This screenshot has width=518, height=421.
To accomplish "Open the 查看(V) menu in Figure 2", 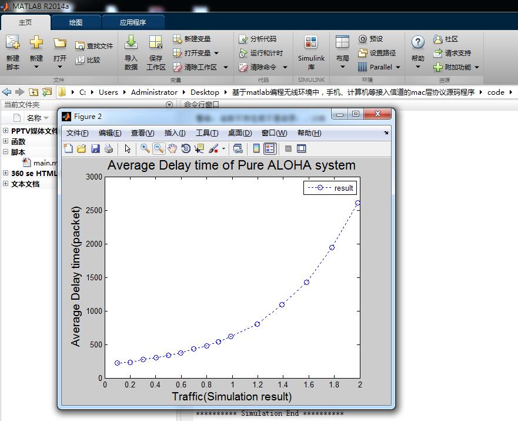I will coord(143,133).
